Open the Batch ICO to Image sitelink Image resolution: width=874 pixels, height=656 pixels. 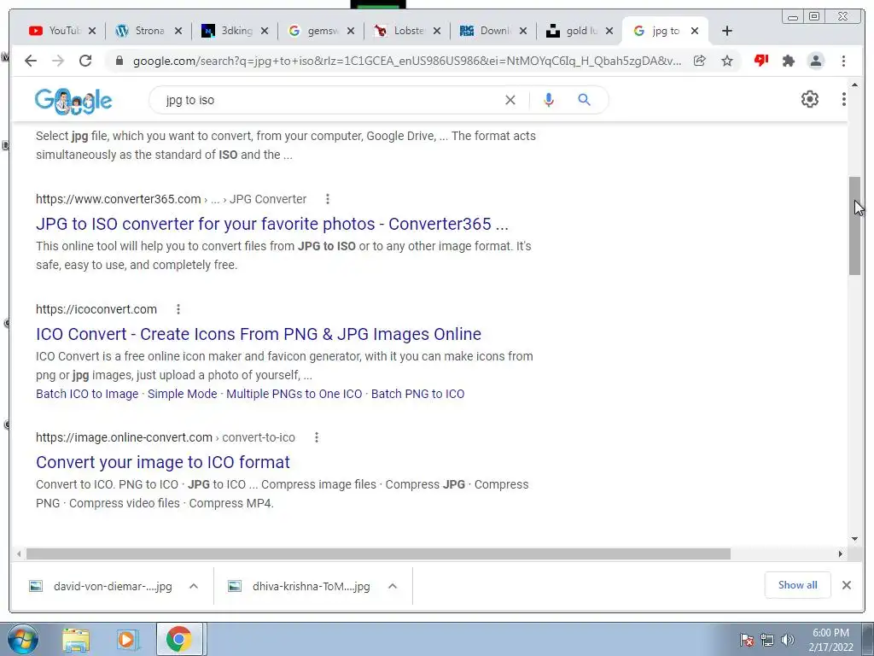coord(87,394)
